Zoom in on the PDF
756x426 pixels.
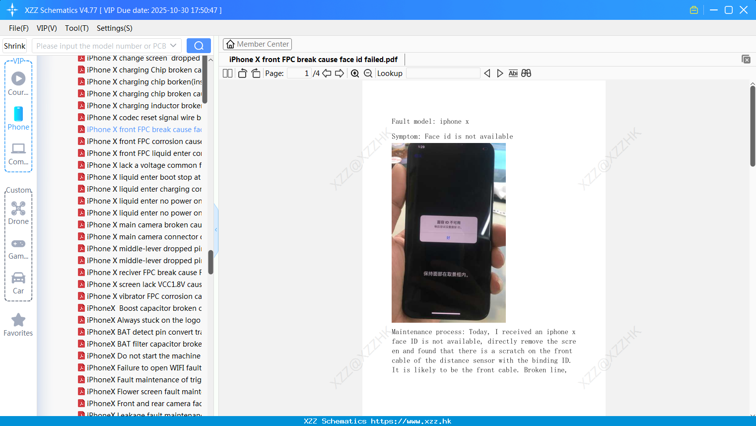click(355, 73)
